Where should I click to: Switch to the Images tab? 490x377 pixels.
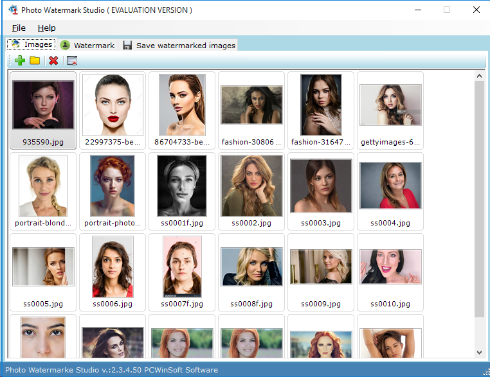tap(32, 44)
